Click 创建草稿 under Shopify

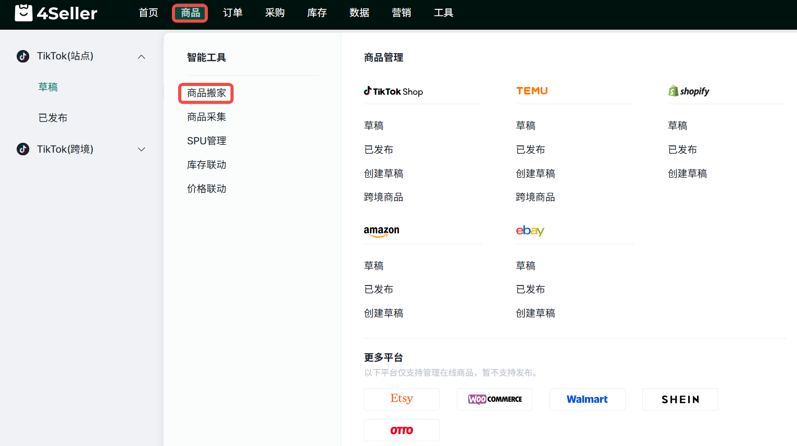coord(687,174)
